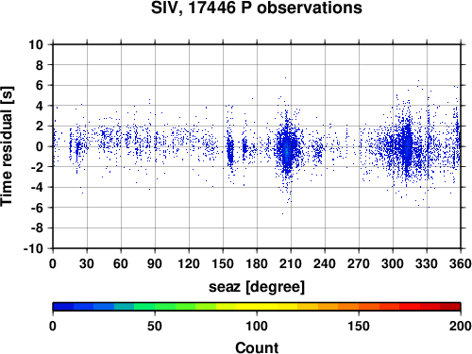This screenshot has height=354, width=472.
Task: Click the "Count" colorbar label
Action: [x=257, y=347]
